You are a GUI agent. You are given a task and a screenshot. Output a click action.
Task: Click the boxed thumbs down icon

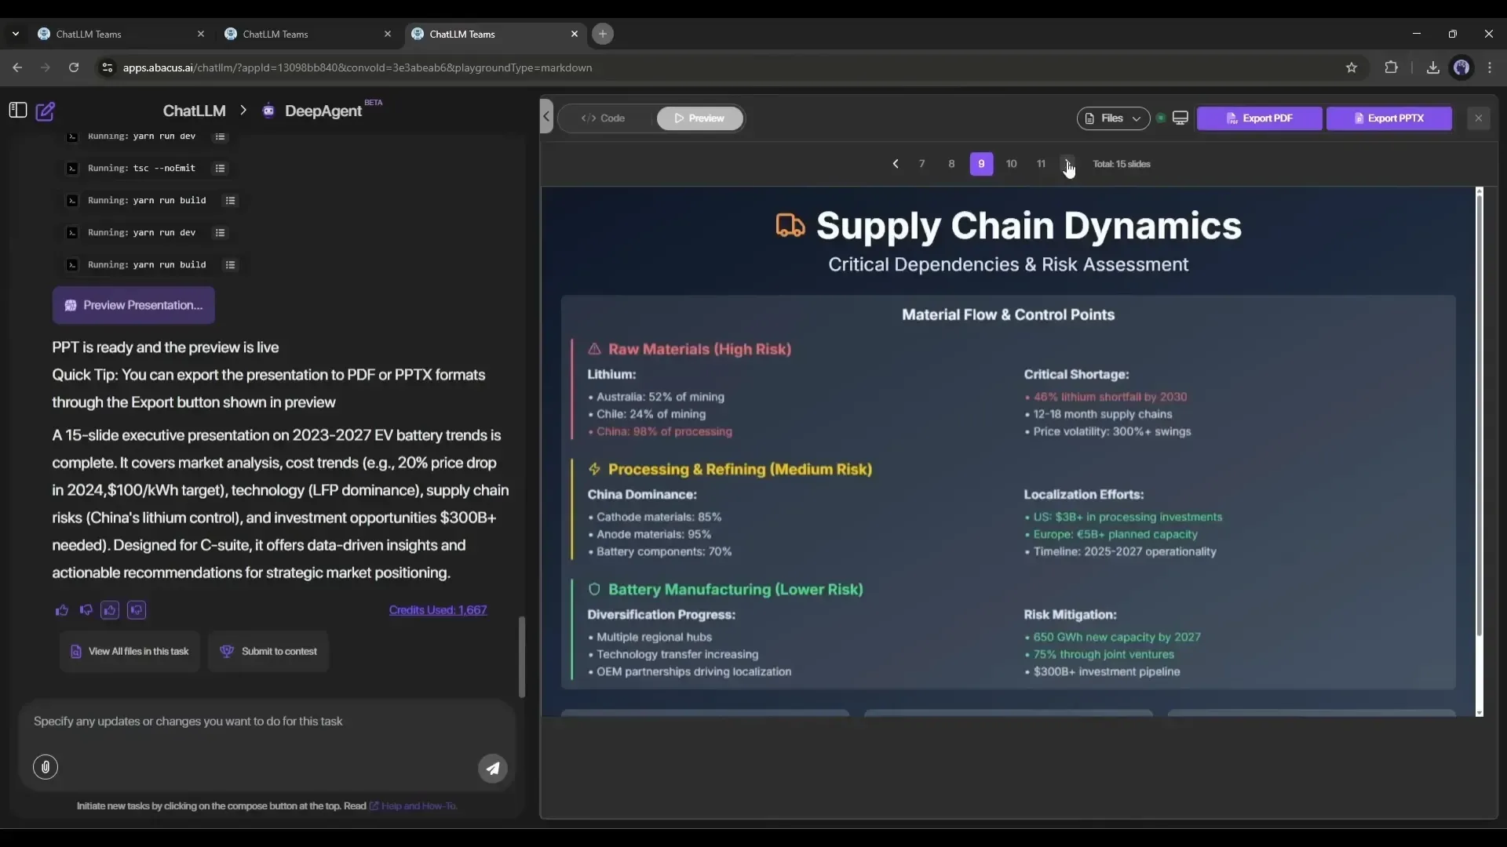coord(137,610)
